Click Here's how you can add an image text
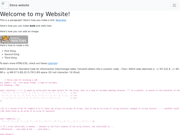180x135 pixels. point(20,31)
